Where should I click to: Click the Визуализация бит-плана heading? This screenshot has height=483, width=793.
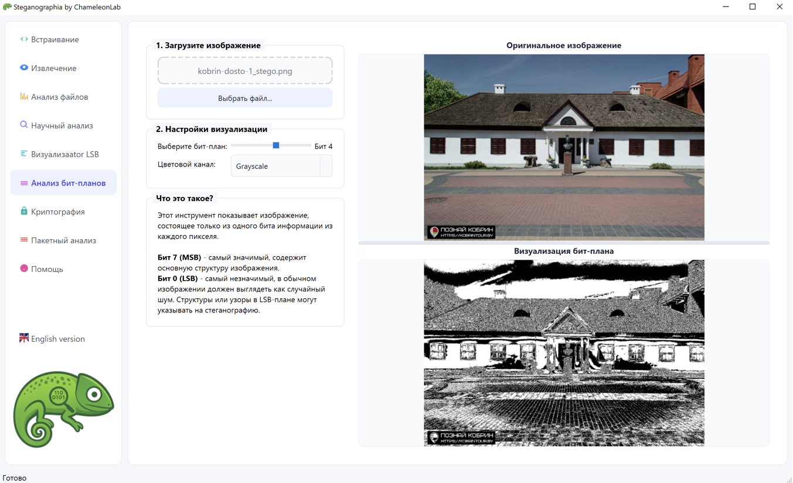point(564,251)
